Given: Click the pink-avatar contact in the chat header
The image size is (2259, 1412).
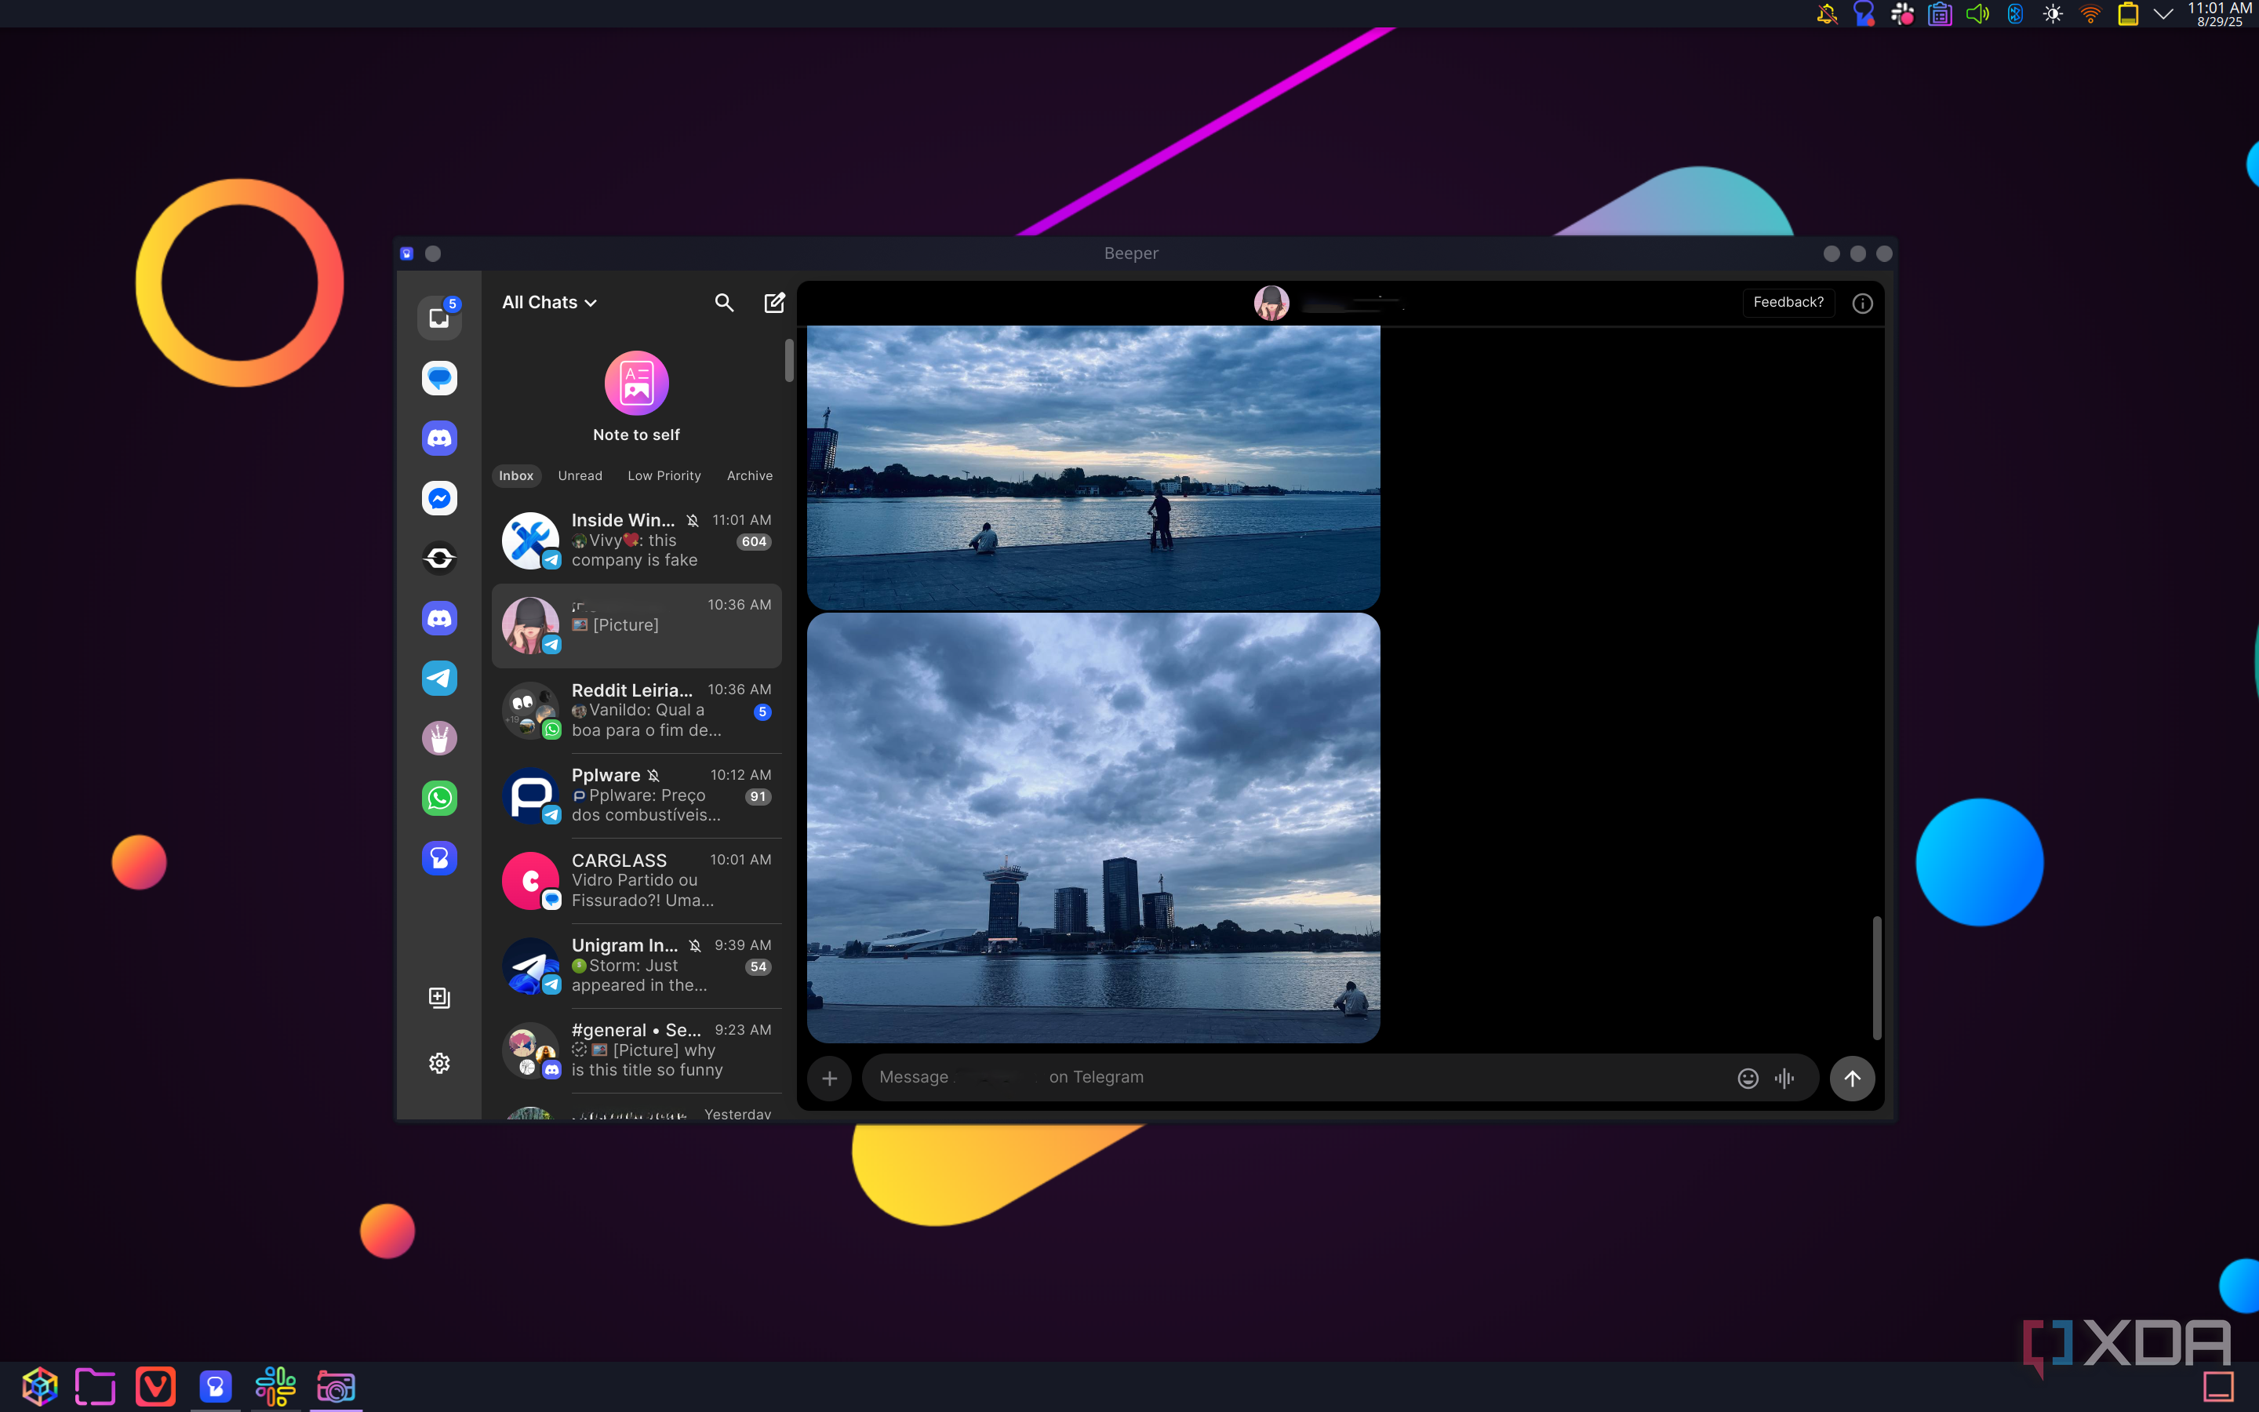Looking at the screenshot, I should point(1271,303).
